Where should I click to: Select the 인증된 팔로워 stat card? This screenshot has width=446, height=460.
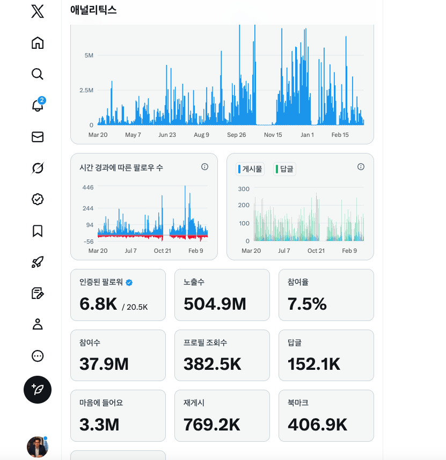tap(118, 295)
